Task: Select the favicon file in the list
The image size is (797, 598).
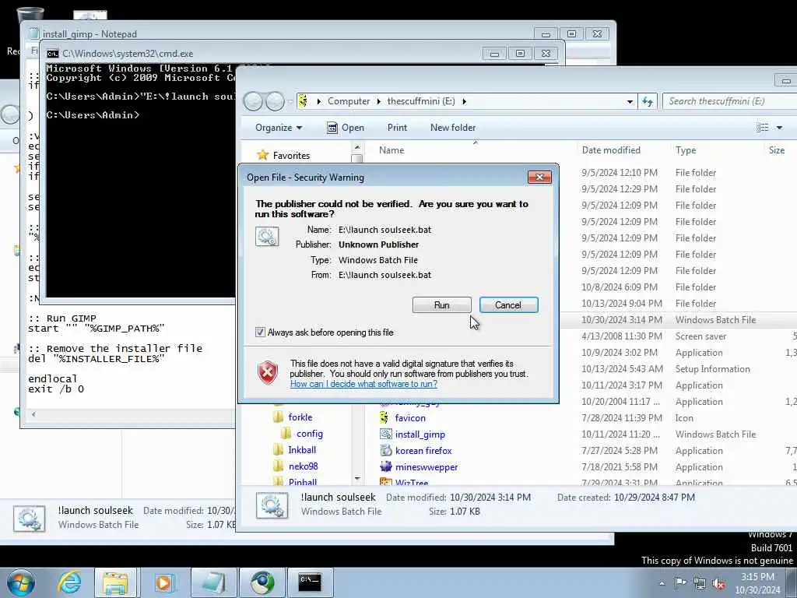Action: tap(410, 418)
